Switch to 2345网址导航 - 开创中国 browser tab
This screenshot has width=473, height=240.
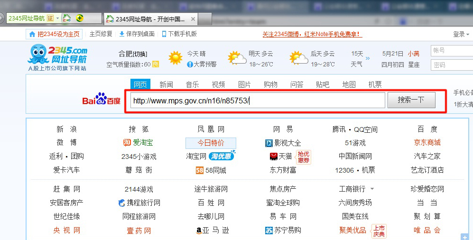point(150,19)
